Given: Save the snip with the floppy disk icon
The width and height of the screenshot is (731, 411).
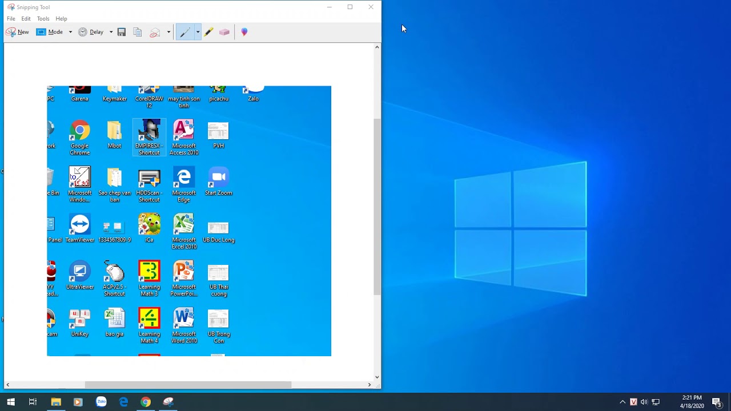Looking at the screenshot, I should pos(122,32).
